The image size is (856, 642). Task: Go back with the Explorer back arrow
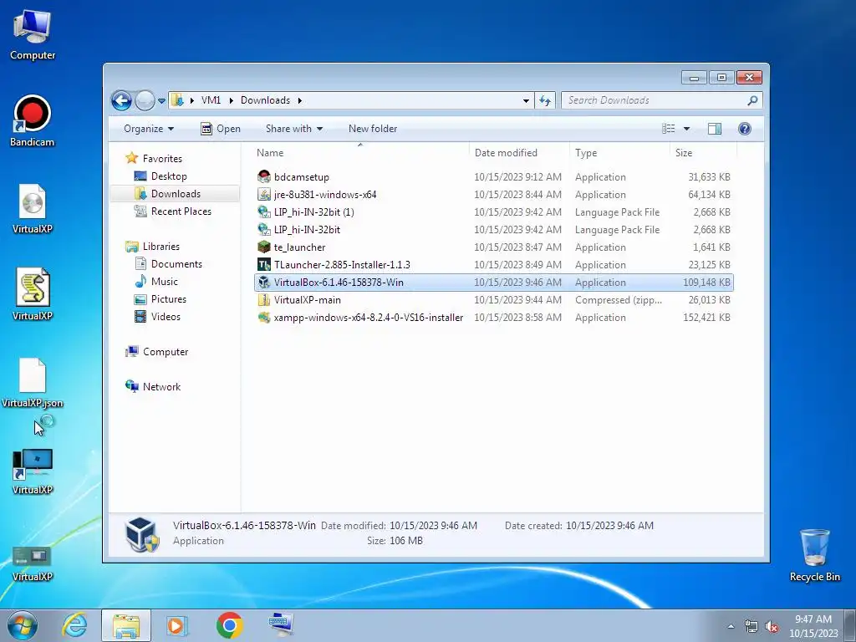click(x=121, y=100)
